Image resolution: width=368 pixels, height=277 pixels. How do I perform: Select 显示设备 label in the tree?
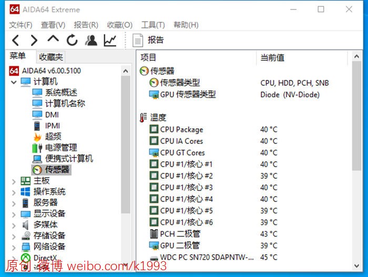[x=49, y=214]
